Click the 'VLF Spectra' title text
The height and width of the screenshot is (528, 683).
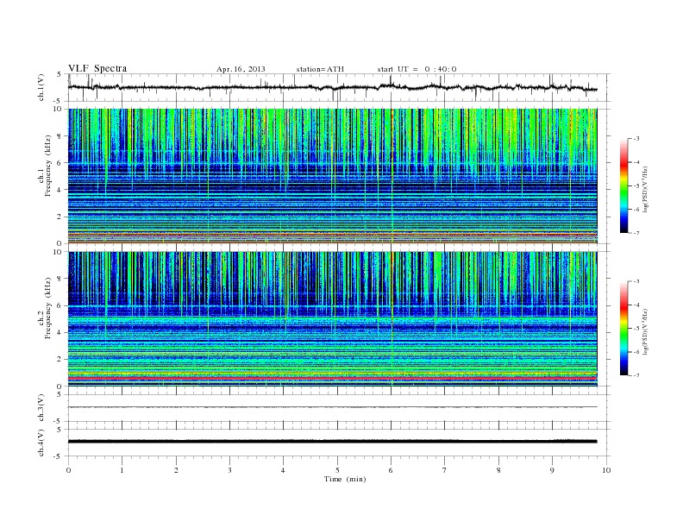click(x=97, y=68)
